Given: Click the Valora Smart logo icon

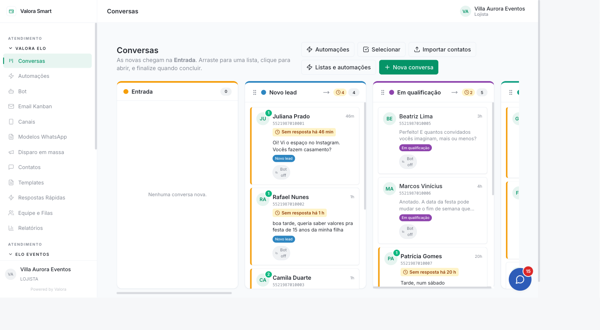Looking at the screenshot, I should click(11, 11).
